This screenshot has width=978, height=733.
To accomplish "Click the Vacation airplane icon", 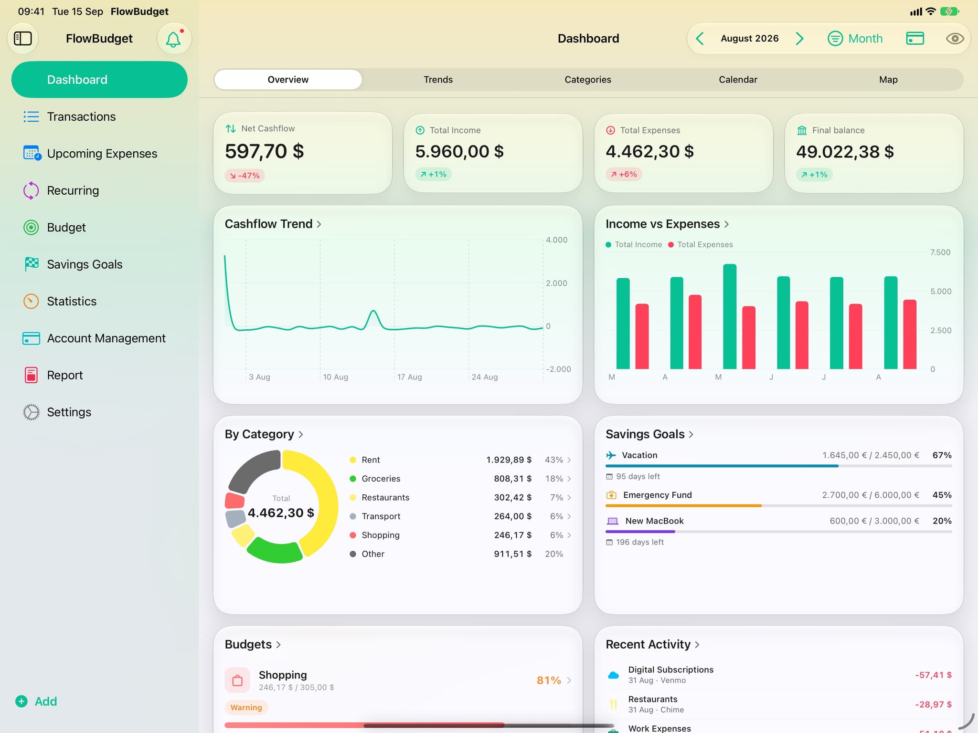I will (x=611, y=455).
